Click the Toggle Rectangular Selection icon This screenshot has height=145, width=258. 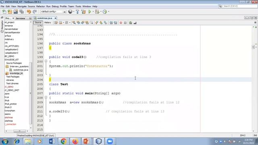click(x=92, y=23)
